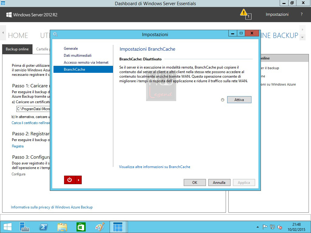311x233 pixels.
Task: Open Visualizza altre informazioni su BranchCache
Action: click(155, 167)
